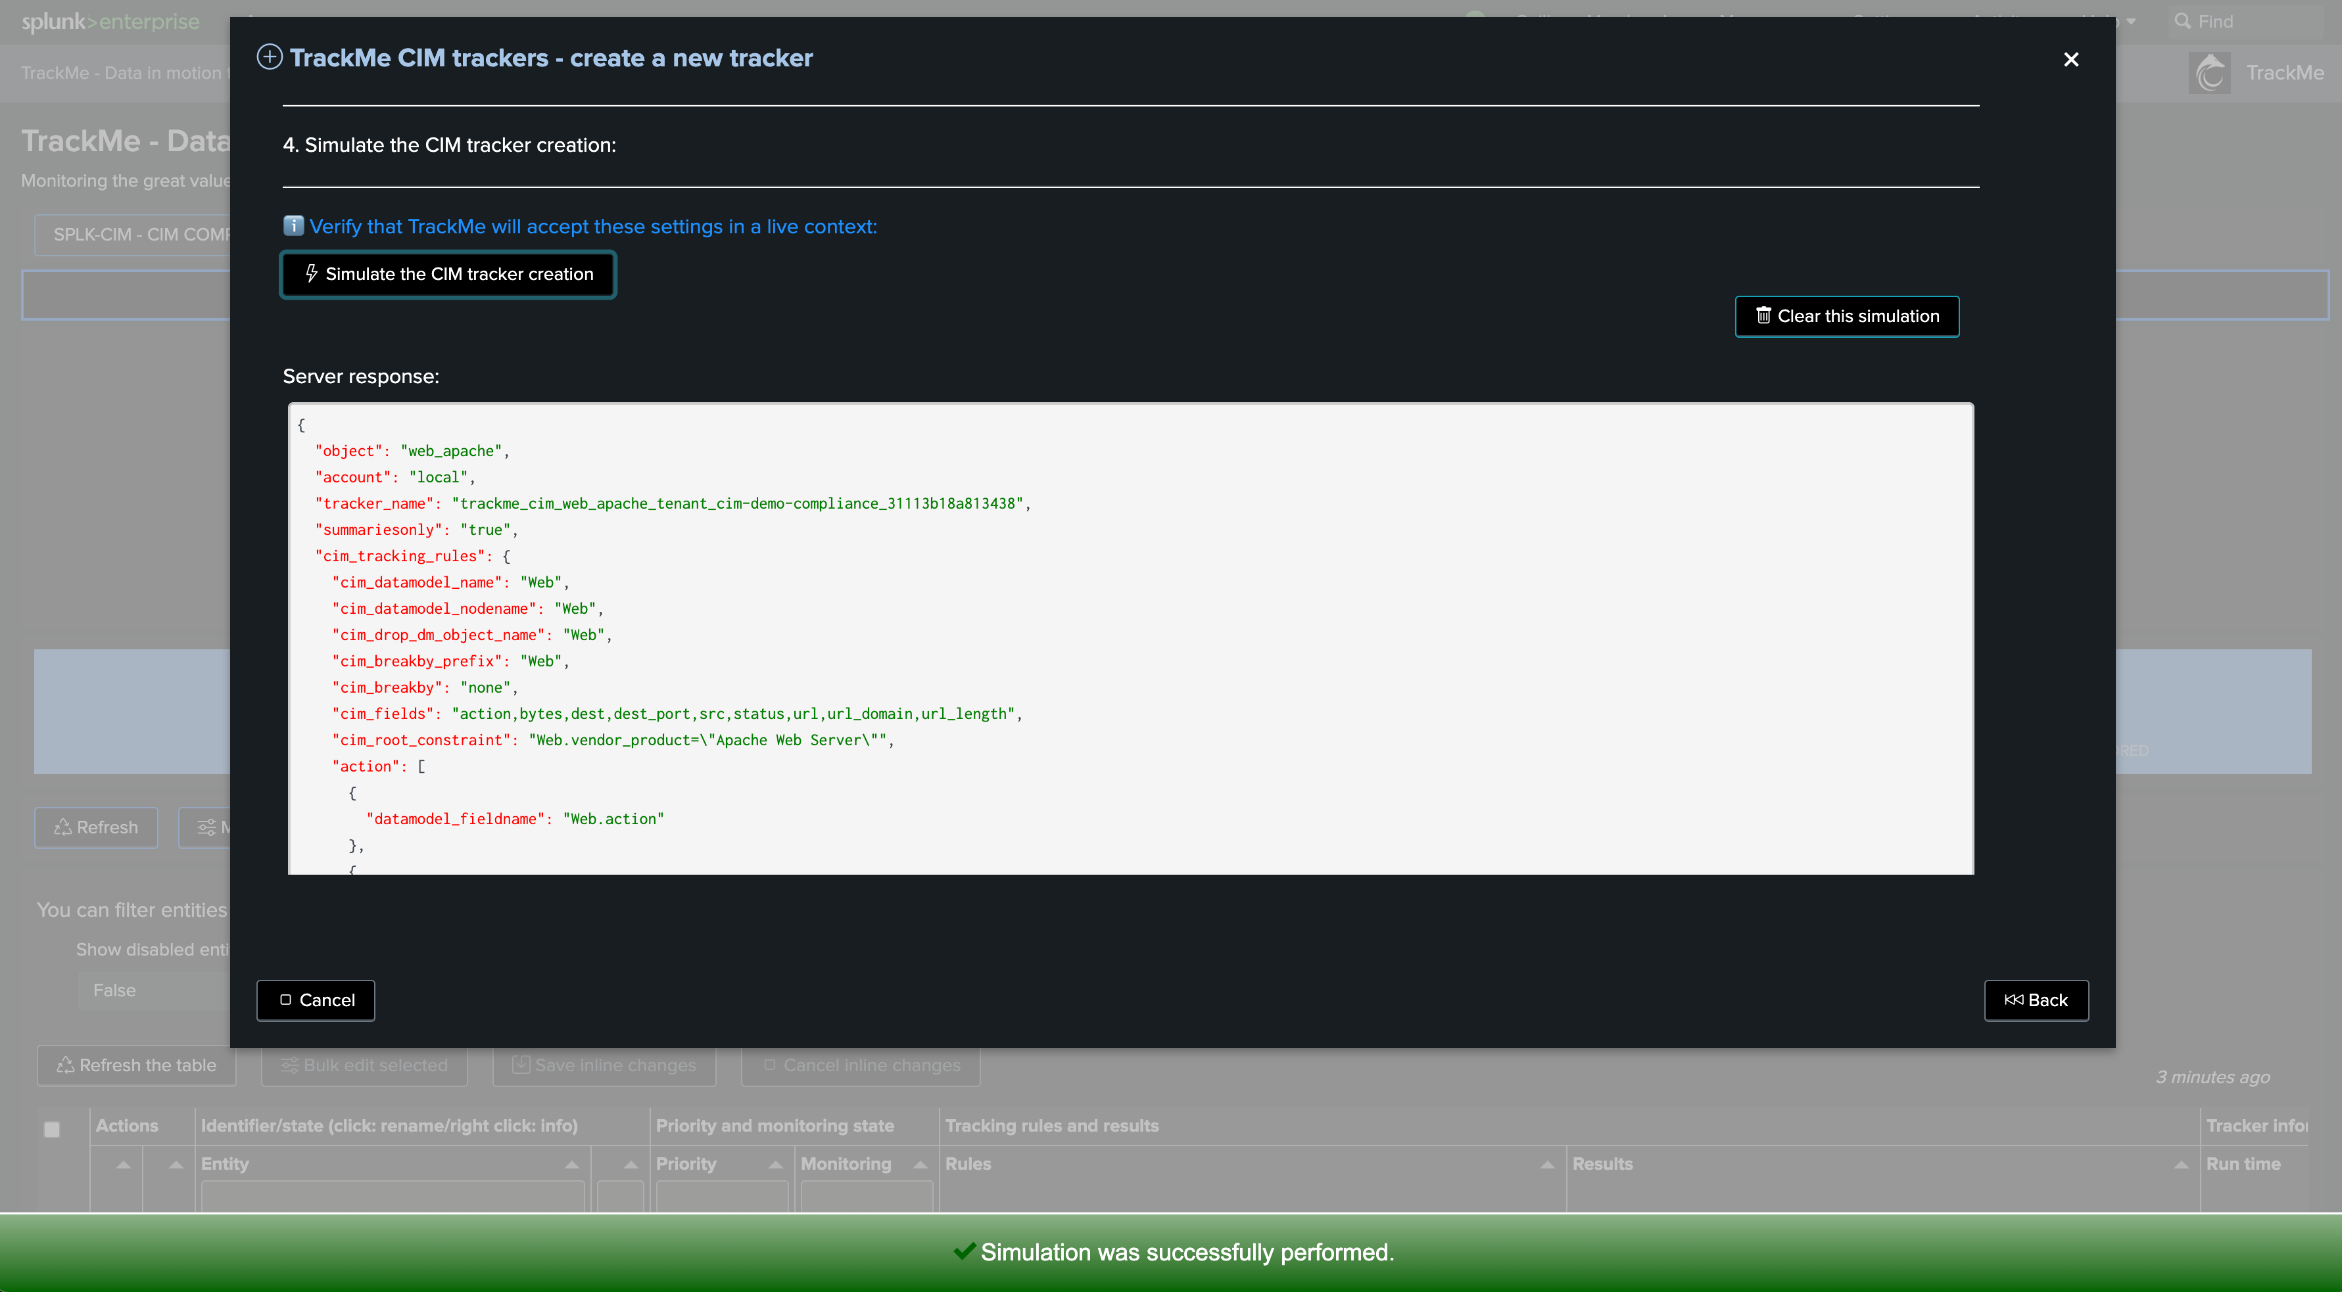Viewport: 2342px width, 1292px height.
Task: Click the 3 minutes ago timestamp
Action: click(2212, 1076)
